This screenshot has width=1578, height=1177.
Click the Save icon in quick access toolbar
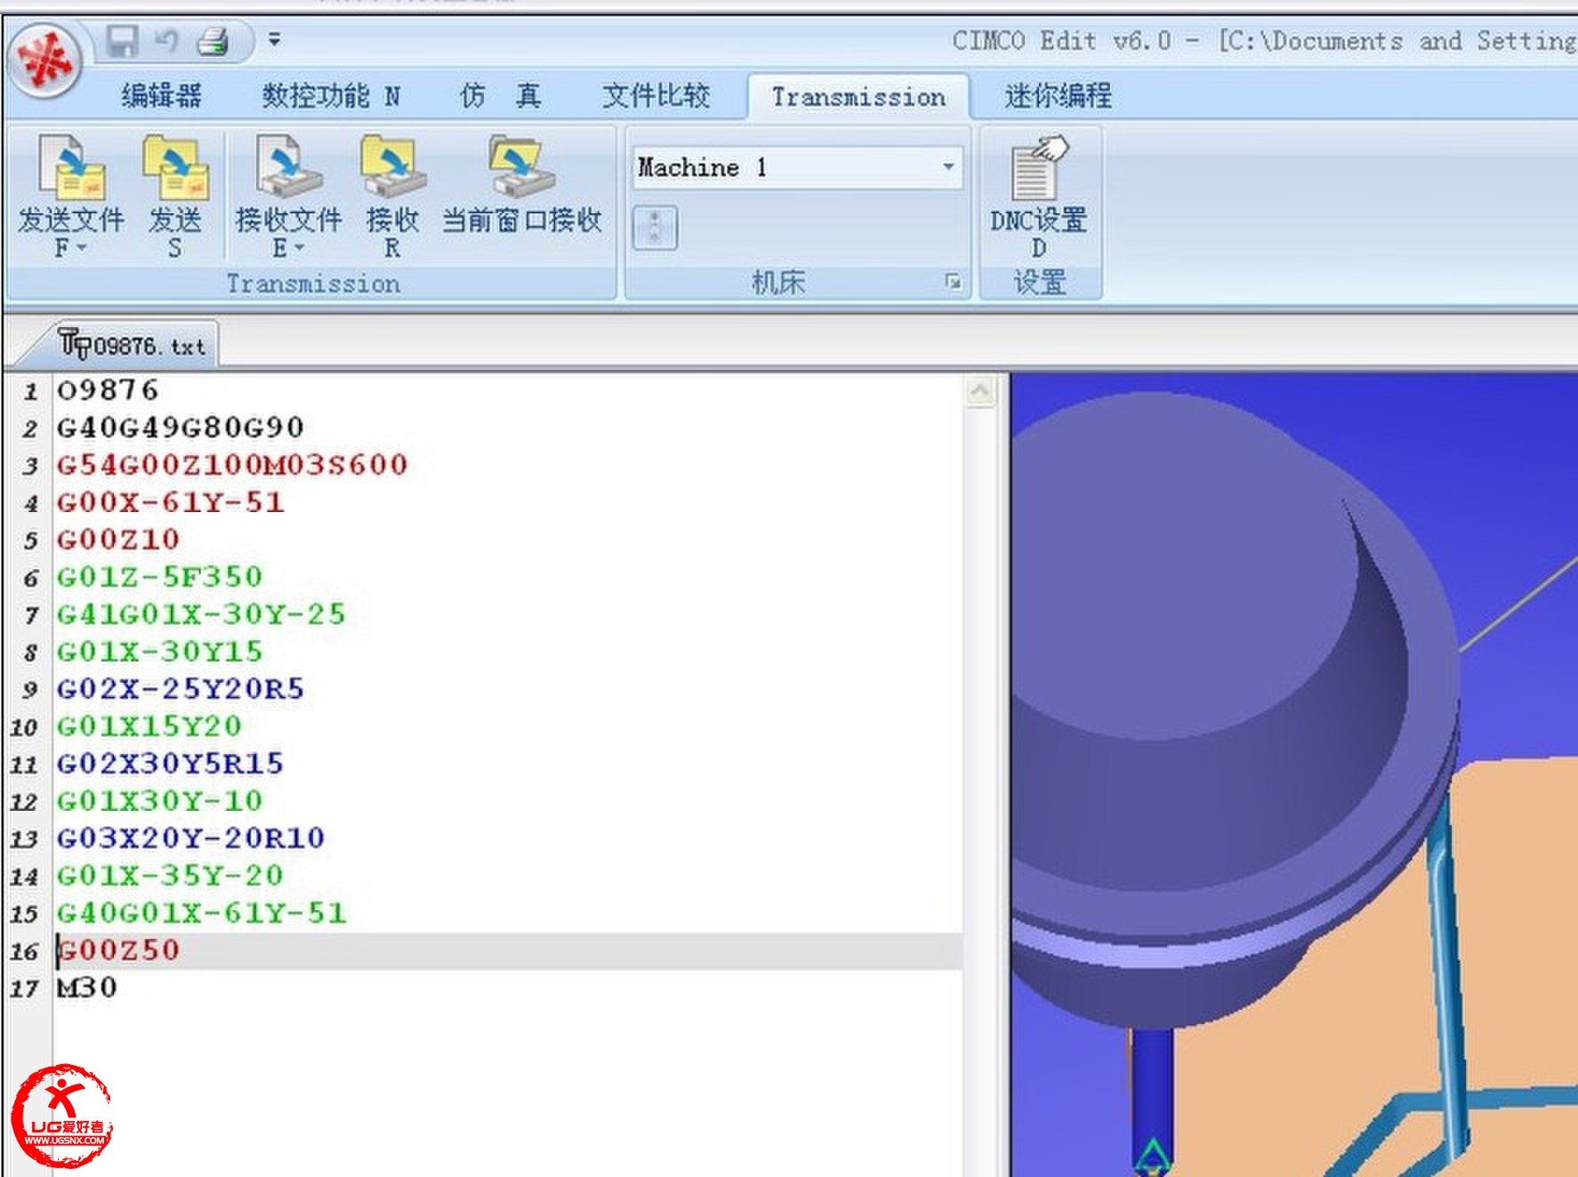click(123, 41)
